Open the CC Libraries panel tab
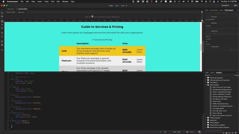The width and height of the screenshot is (239, 134). click(214, 10)
